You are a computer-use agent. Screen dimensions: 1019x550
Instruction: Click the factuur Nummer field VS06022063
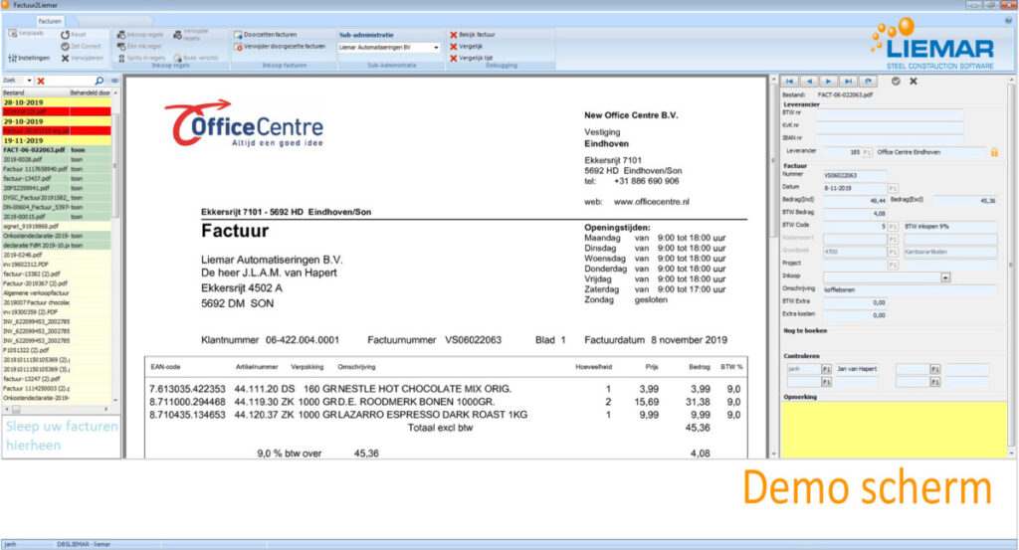click(855, 175)
